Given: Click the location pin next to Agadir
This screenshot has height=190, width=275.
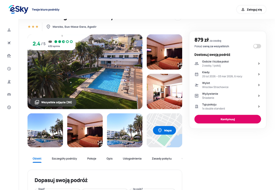Looking at the screenshot, I should tap(48, 27).
